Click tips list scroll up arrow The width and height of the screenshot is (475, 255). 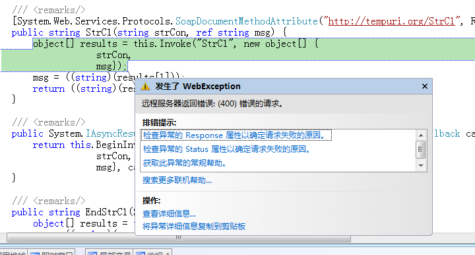click(x=421, y=135)
